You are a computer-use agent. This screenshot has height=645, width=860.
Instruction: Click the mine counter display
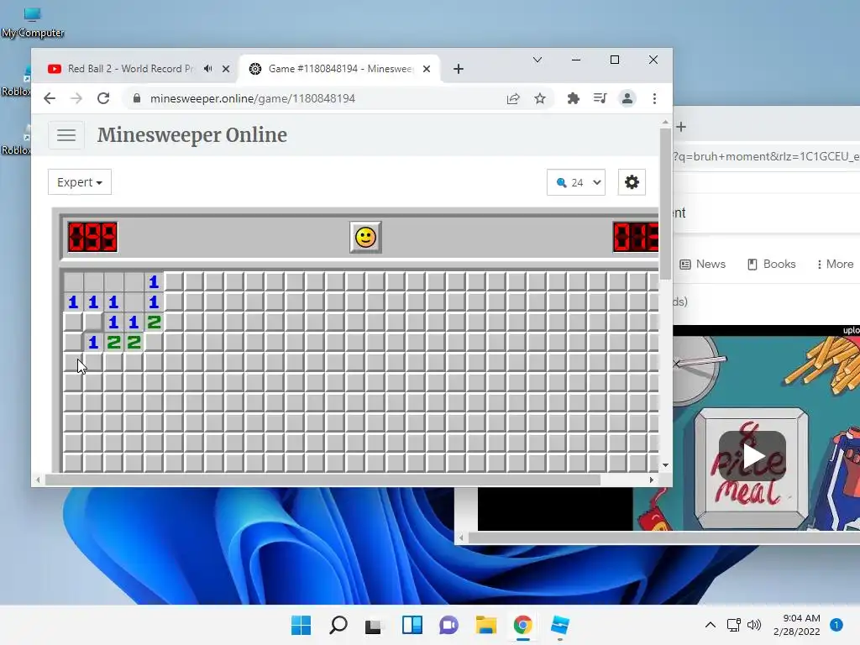(92, 237)
